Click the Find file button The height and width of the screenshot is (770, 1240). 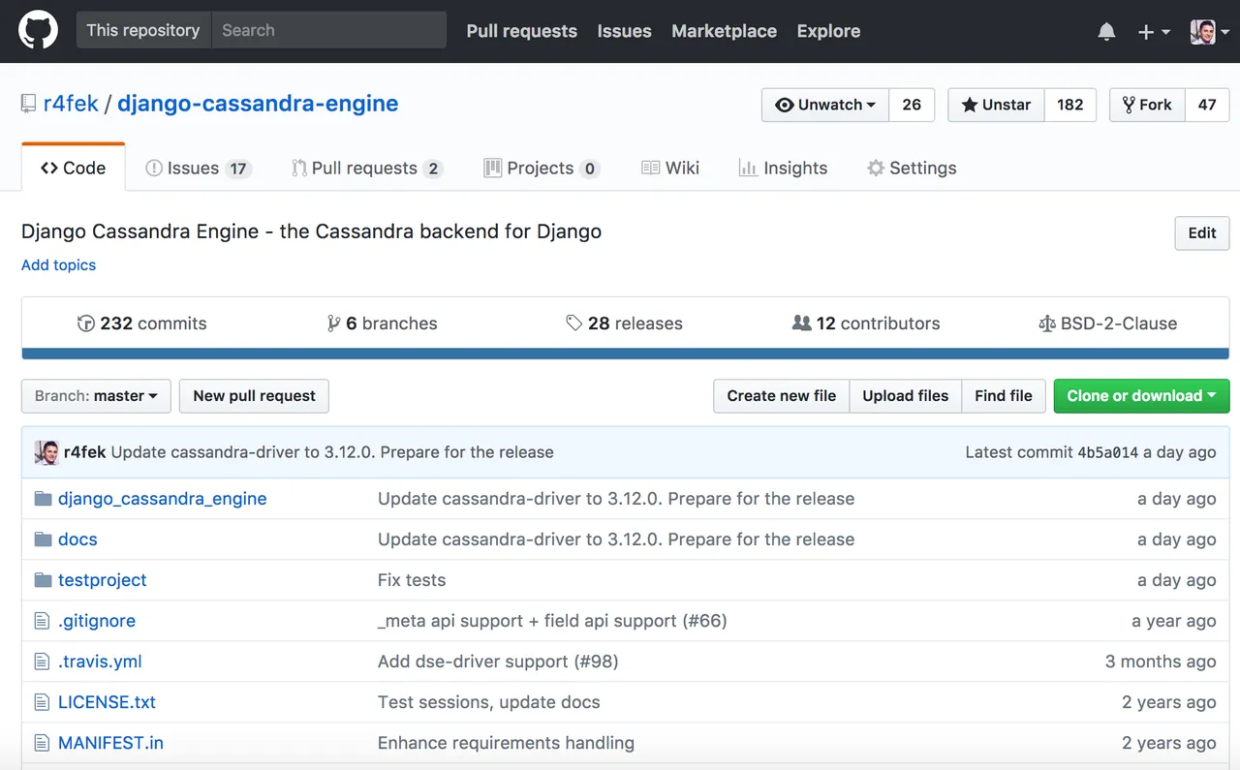(1004, 396)
